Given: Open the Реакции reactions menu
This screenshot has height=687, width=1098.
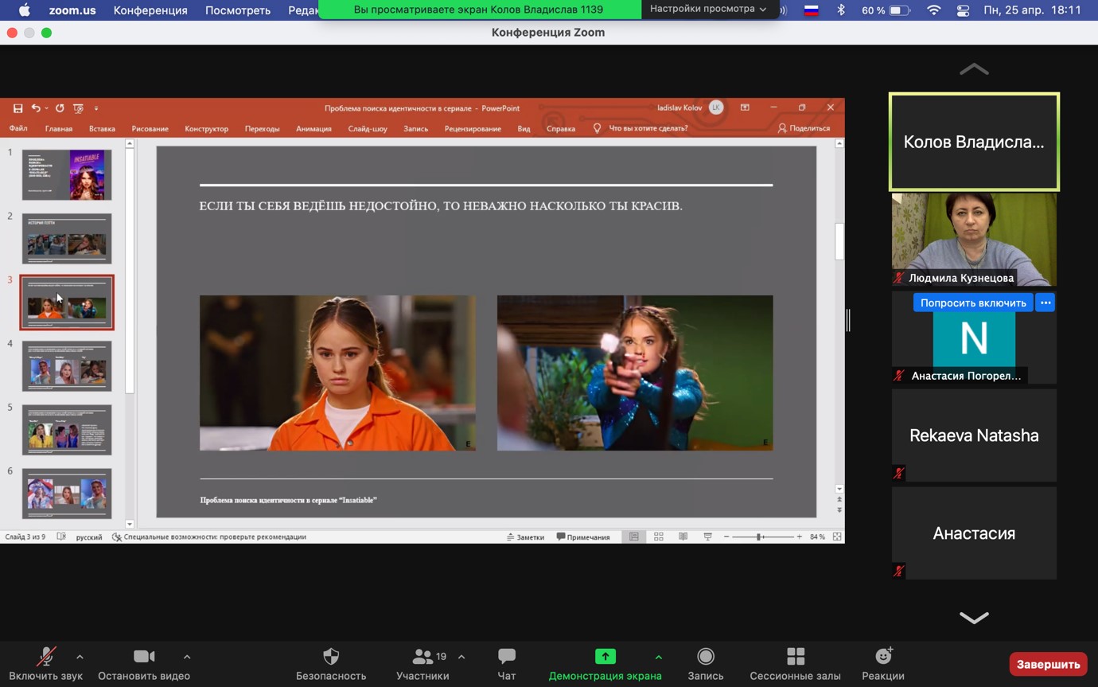Looking at the screenshot, I should point(883,664).
